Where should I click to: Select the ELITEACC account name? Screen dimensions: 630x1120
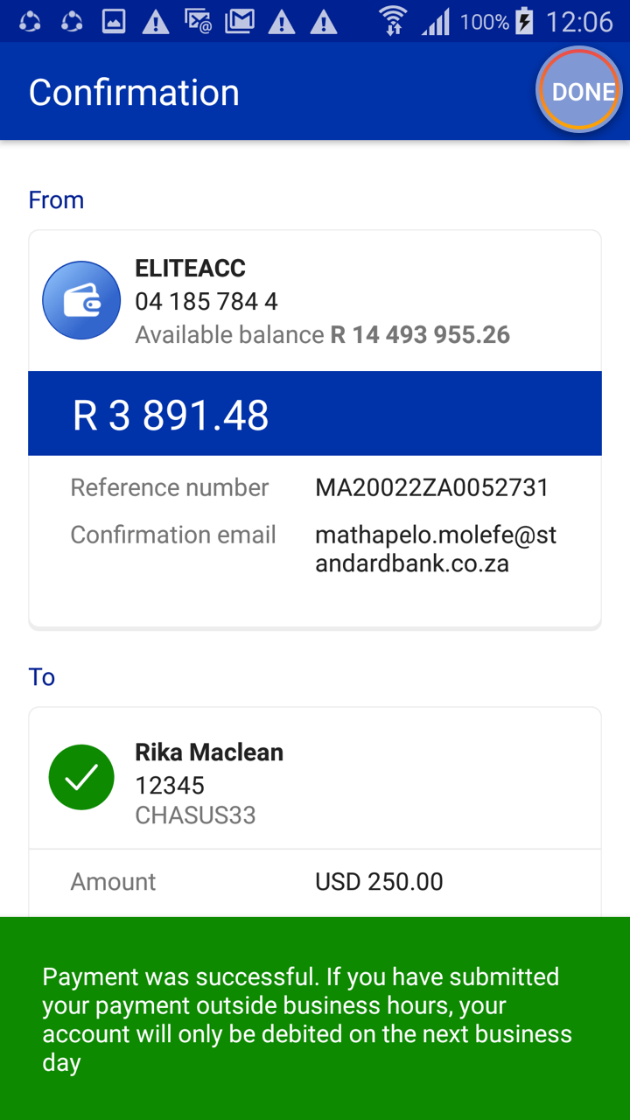pos(190,268)
